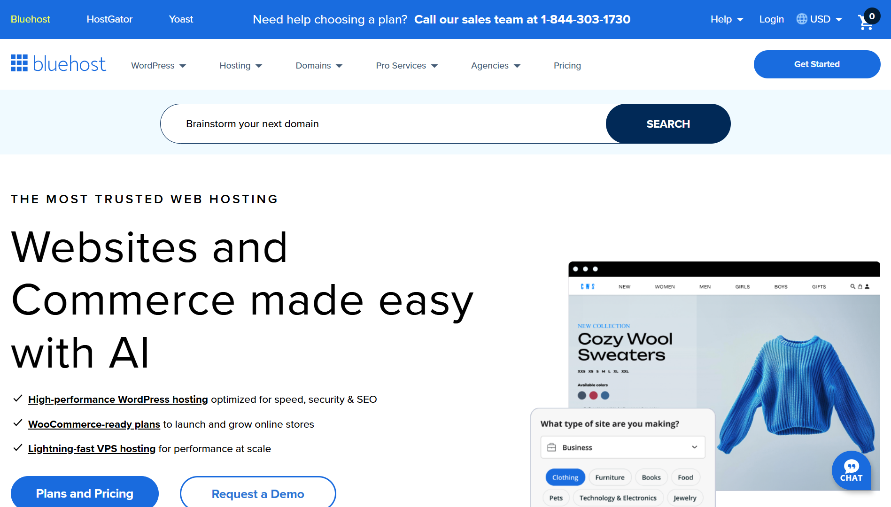Click the globe currency icon

pos(802,19)
